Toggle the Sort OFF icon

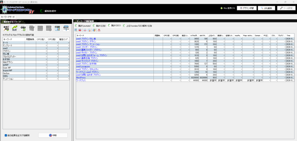point(58,28)
